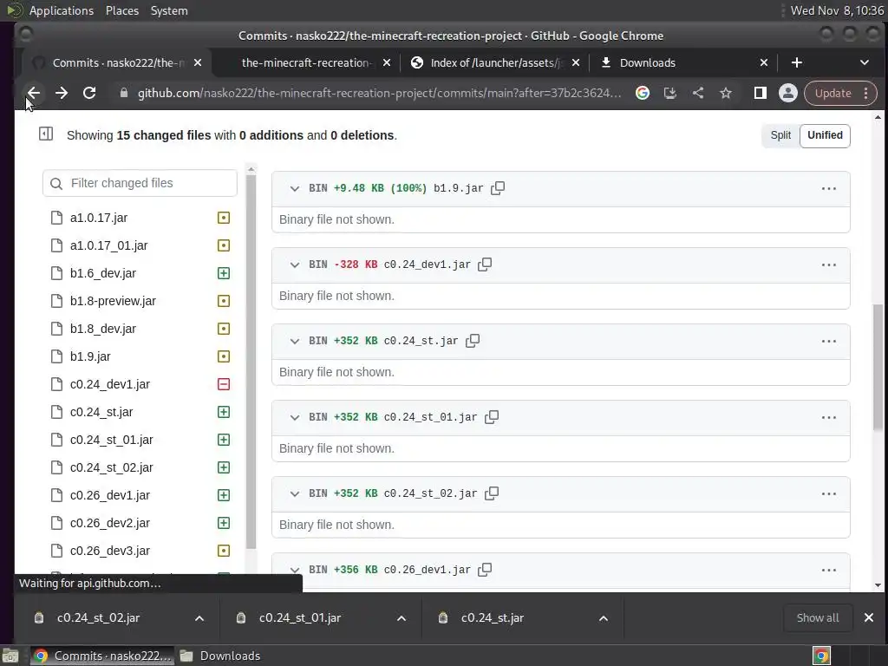Copy the c0.24_st.jar file path

click(473, 341)
